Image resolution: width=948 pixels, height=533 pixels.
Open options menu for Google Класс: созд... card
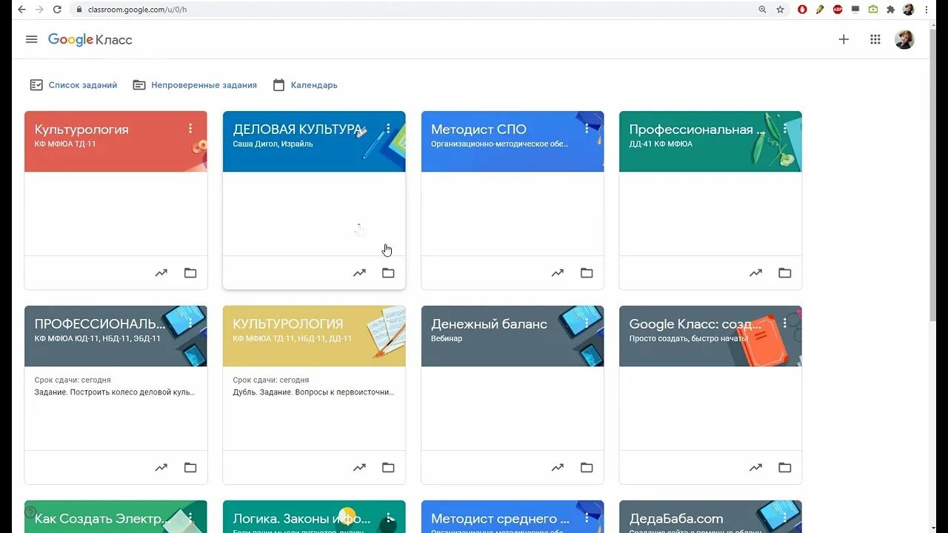tap(785, 324)
